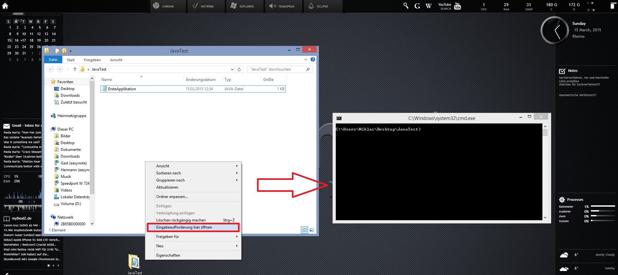
Task: Open the Quick Access Toolbar customize dropdown
Action: 71,51
